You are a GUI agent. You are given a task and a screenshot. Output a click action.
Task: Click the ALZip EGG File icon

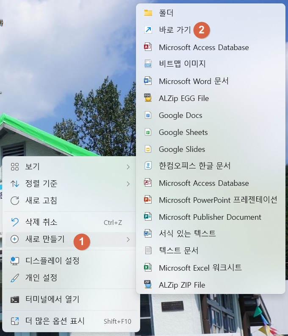148,98
